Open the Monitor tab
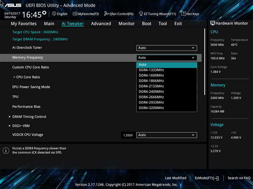 (126, 24)
